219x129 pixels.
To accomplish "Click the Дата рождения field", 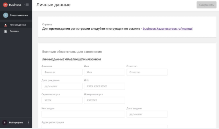I will (58, 86).
